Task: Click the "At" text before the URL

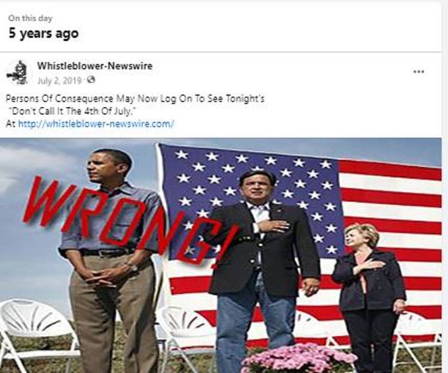Action: [x=11, y=124]
